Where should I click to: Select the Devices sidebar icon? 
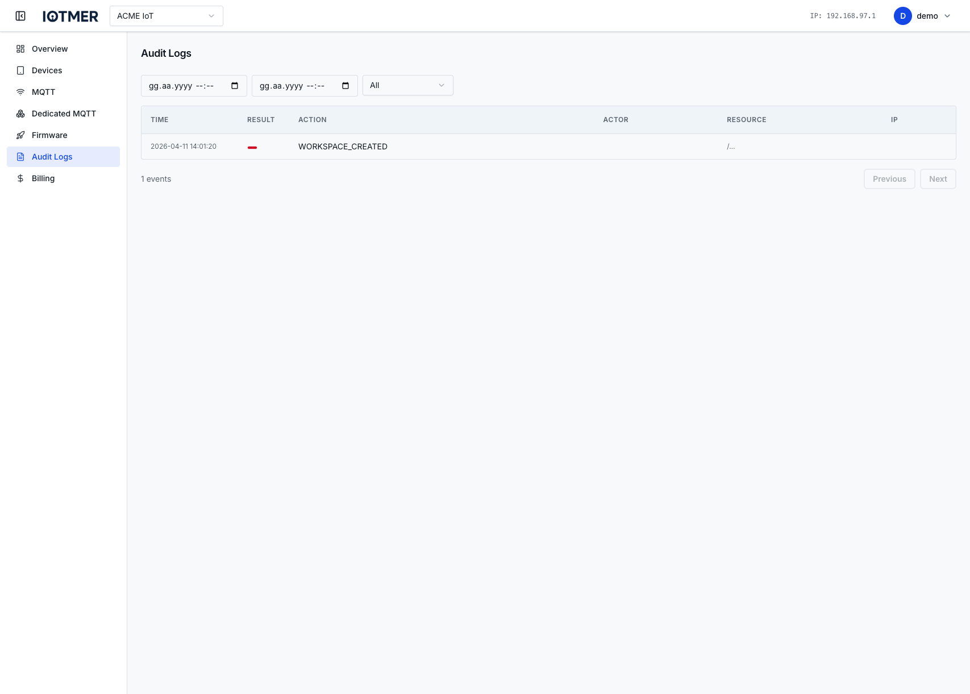pos(20,70)
